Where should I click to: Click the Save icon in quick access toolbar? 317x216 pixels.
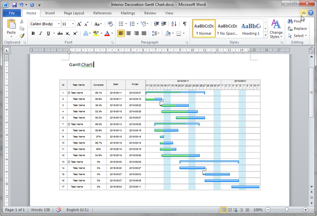click(14, 4)
